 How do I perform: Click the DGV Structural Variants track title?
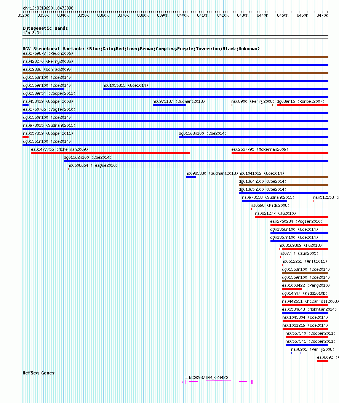click(141, 49)
